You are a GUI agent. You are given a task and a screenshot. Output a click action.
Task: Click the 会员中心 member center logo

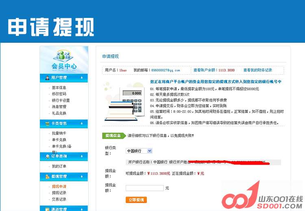coord(64,59)
